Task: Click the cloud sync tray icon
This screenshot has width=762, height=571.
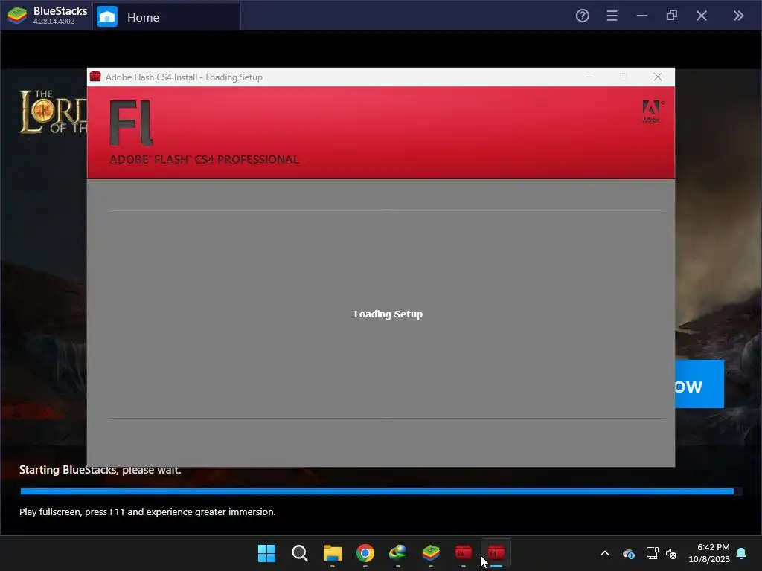Action: (628, 553)
